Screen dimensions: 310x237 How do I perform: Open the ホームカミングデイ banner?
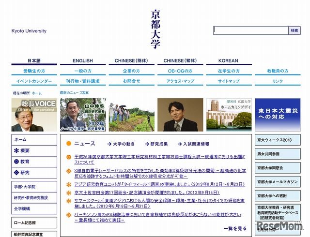(229, 115)
